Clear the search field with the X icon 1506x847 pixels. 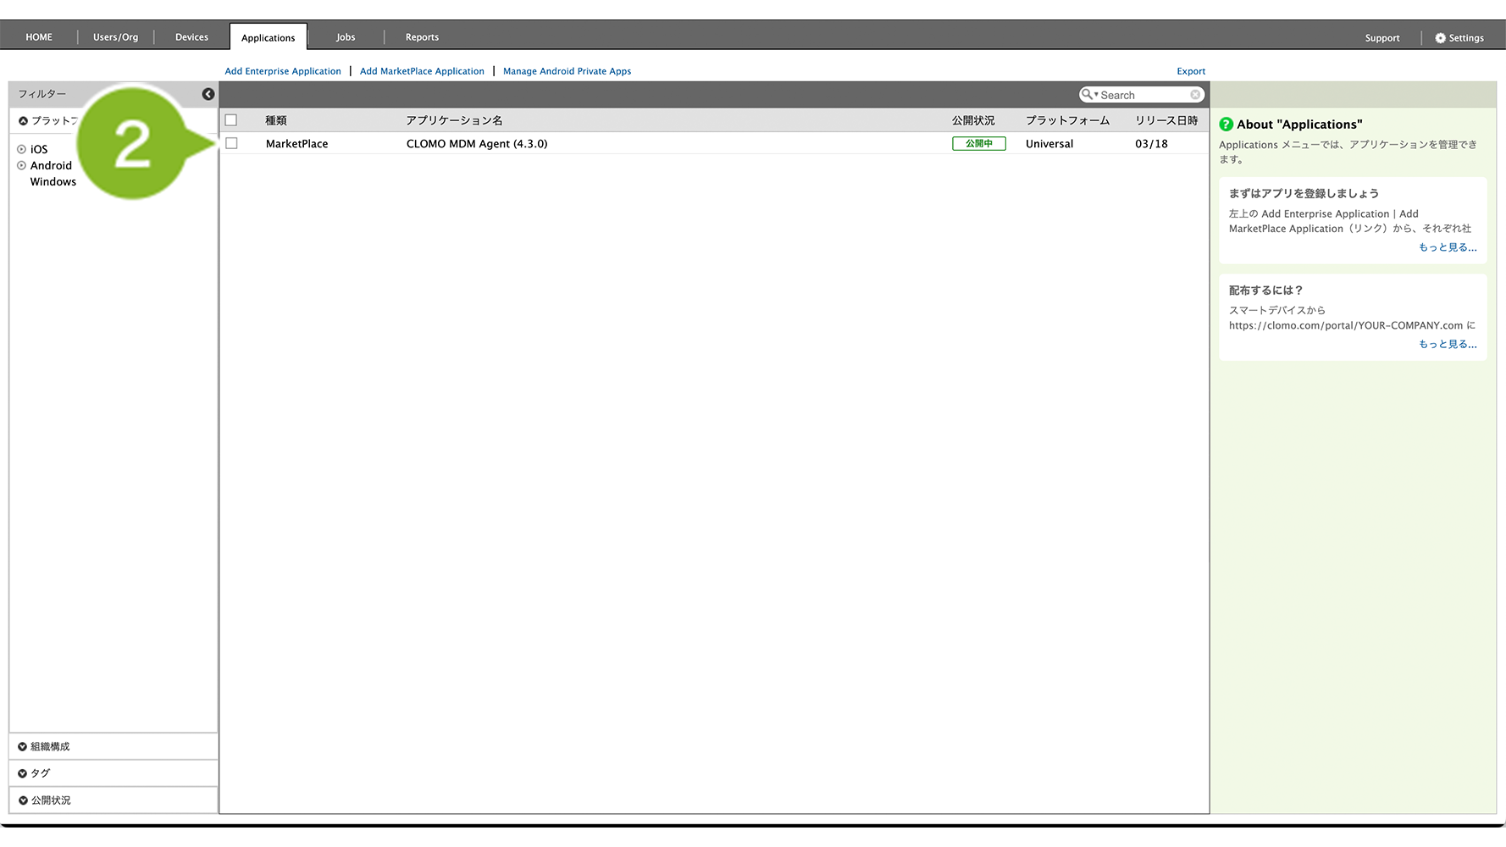(1195, 95)
